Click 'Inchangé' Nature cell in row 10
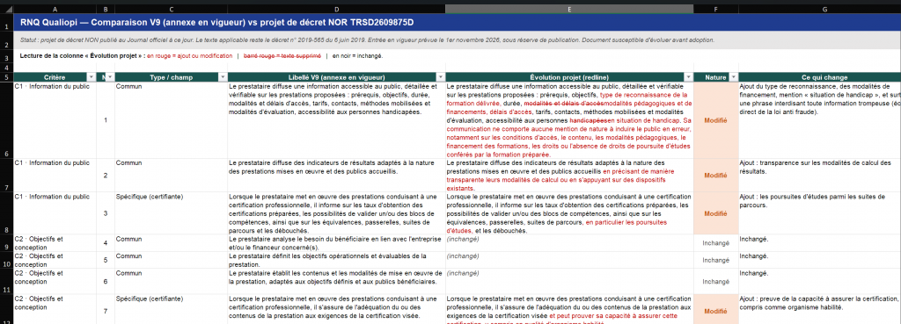 715,261
